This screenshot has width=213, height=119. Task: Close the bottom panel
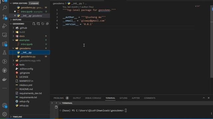click(209, 98)
